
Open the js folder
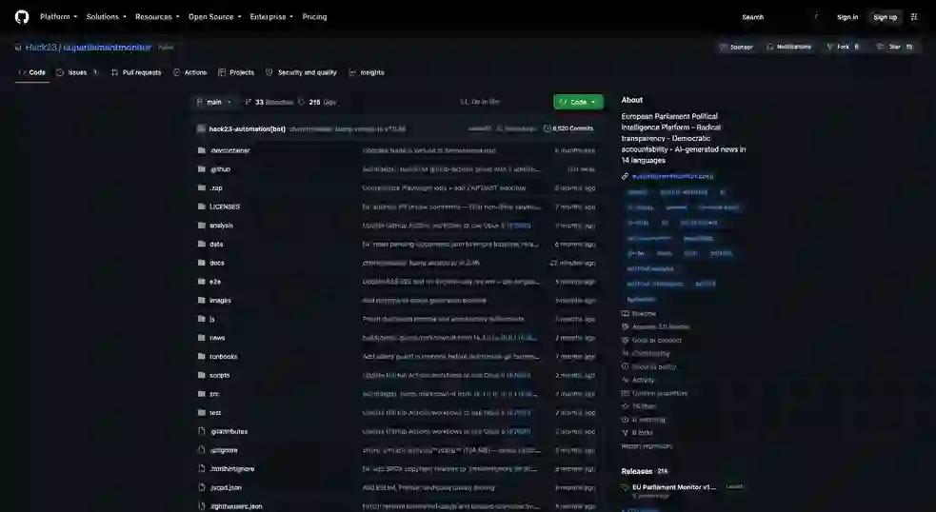click(x=212, y=319)
